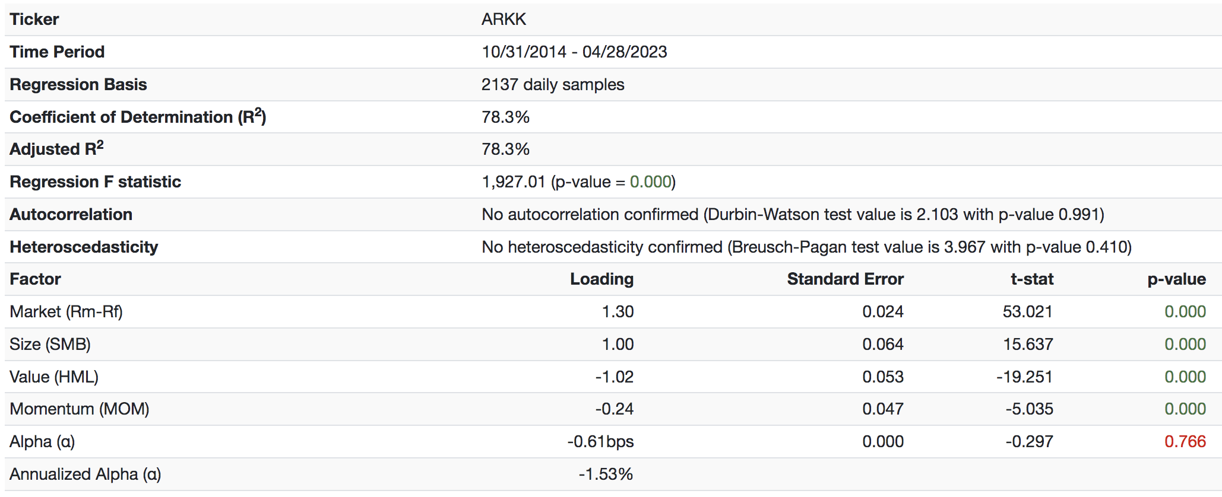Select the Size (SMB) row p-value

tap(1185, 344)
